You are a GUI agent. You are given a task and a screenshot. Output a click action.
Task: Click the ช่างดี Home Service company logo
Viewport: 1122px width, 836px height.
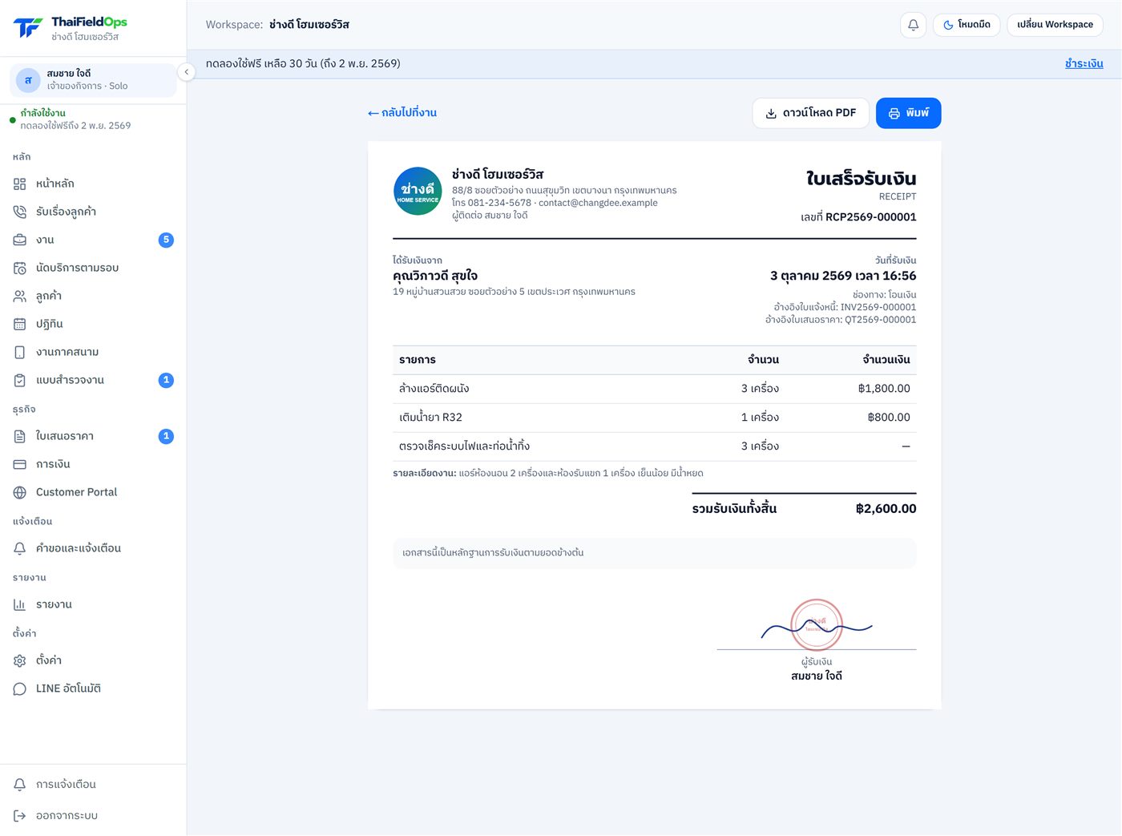(418, 192)
